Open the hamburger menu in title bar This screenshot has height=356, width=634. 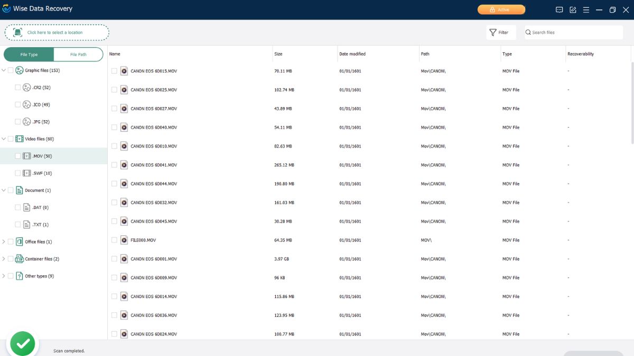pyautogui.click(x=586, y=9)
